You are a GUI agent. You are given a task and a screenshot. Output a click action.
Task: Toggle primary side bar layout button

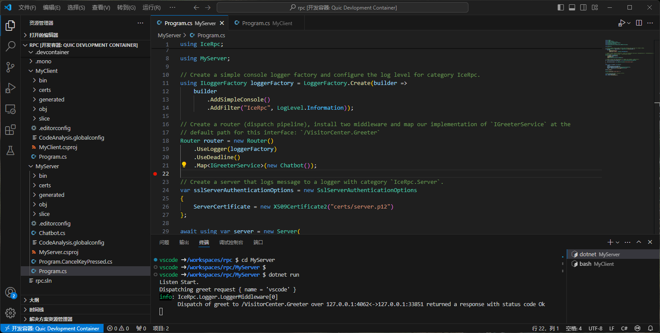coord(561,7)
